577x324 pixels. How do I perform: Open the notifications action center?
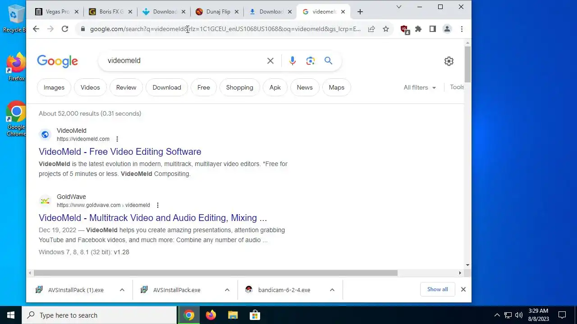click(562, 315)
